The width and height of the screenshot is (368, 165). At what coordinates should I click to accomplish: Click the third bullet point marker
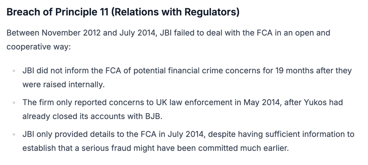[14, 135]
